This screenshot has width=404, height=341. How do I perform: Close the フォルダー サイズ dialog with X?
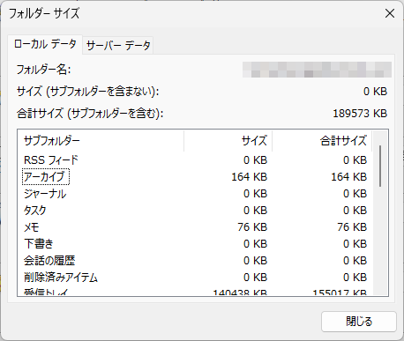click(x=390, y=13)
